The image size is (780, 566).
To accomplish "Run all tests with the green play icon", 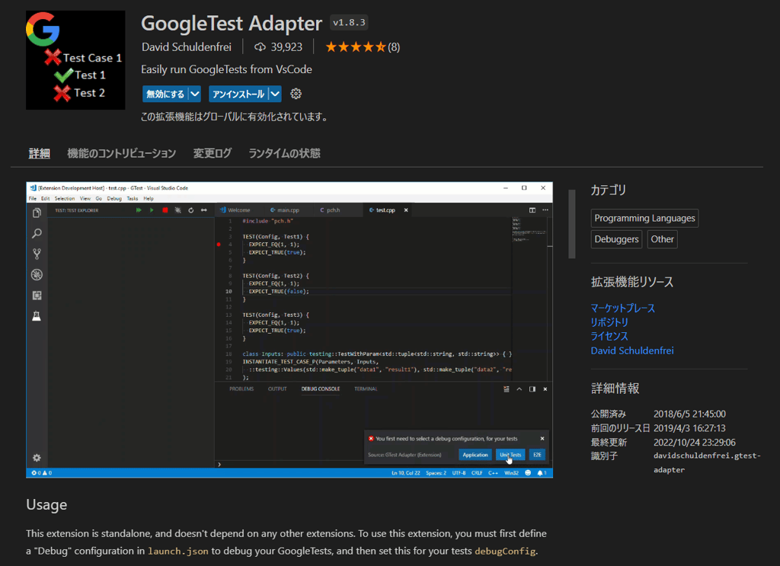I will (x=138, y=210).
